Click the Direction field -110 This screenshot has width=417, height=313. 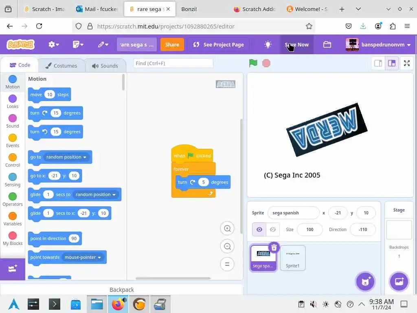[363, 229]
